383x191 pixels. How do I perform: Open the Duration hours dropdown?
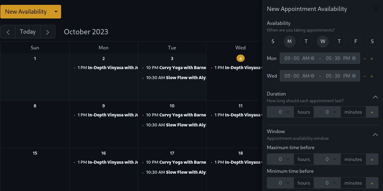coord(280,112)
